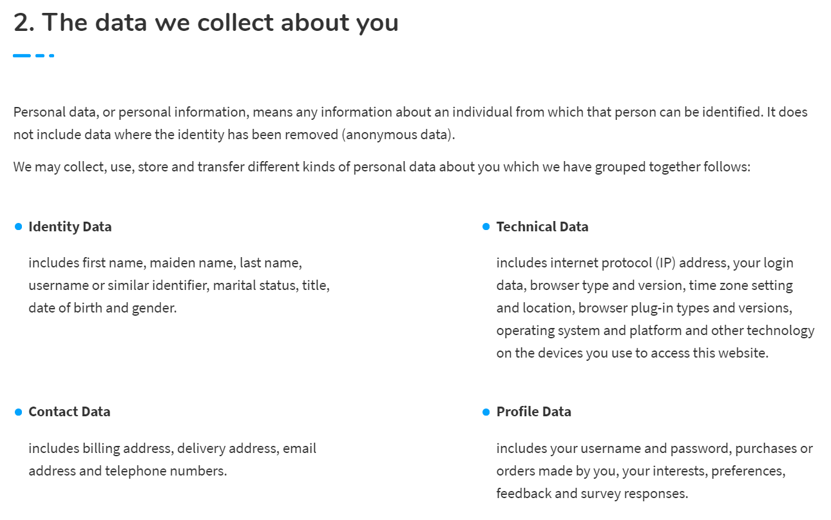Click the "(anonymous data)" phrase
831x520 pixels.
[x=398, y=135]
